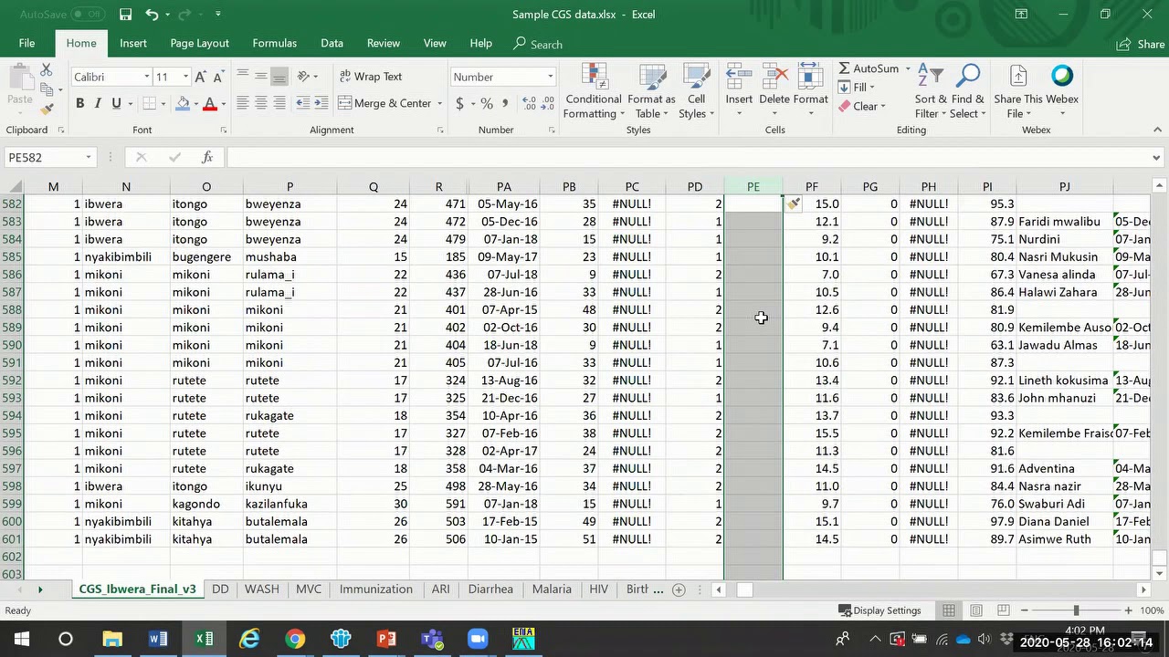
Task: Click the Save icon in title bar
Action: [x=126, y=15]
